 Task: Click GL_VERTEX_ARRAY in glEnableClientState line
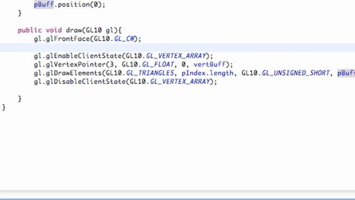[x=176, y=56]
